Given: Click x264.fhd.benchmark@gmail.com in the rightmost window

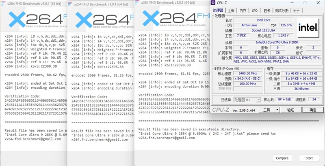Looking at the screenshot, I should [x=167, y=138].
